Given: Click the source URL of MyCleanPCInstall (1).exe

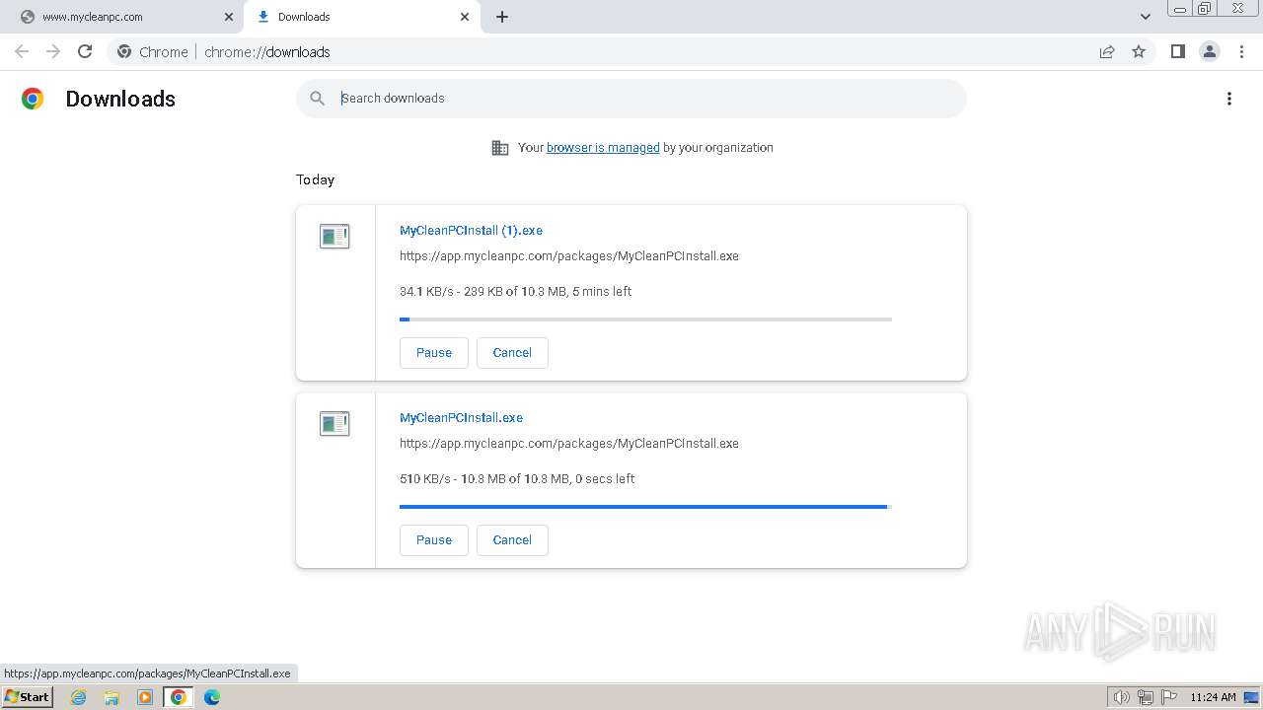Looking at the screenshot, I should pos(569,255).
